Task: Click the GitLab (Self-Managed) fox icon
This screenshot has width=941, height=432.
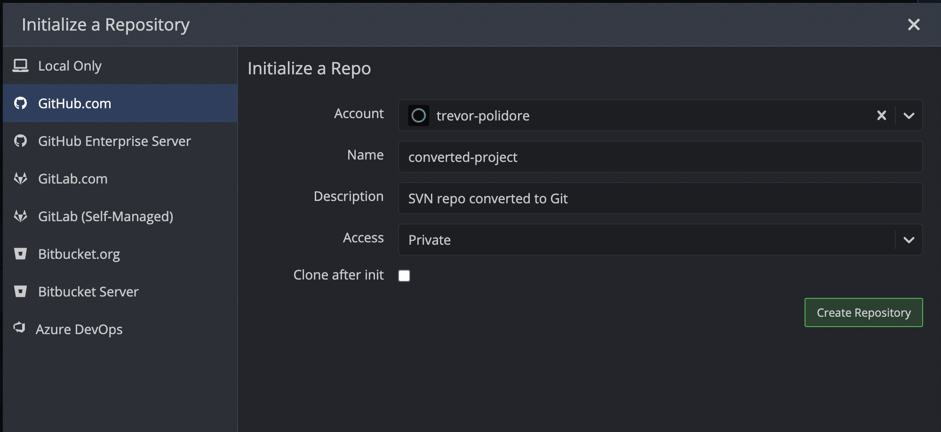Action: tap(21, 216)
